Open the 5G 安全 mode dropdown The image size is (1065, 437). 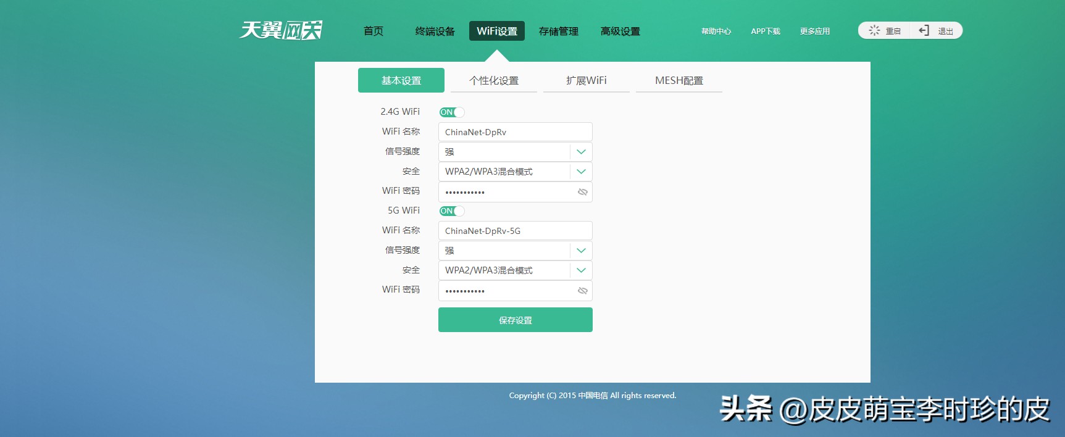point(581,270)
